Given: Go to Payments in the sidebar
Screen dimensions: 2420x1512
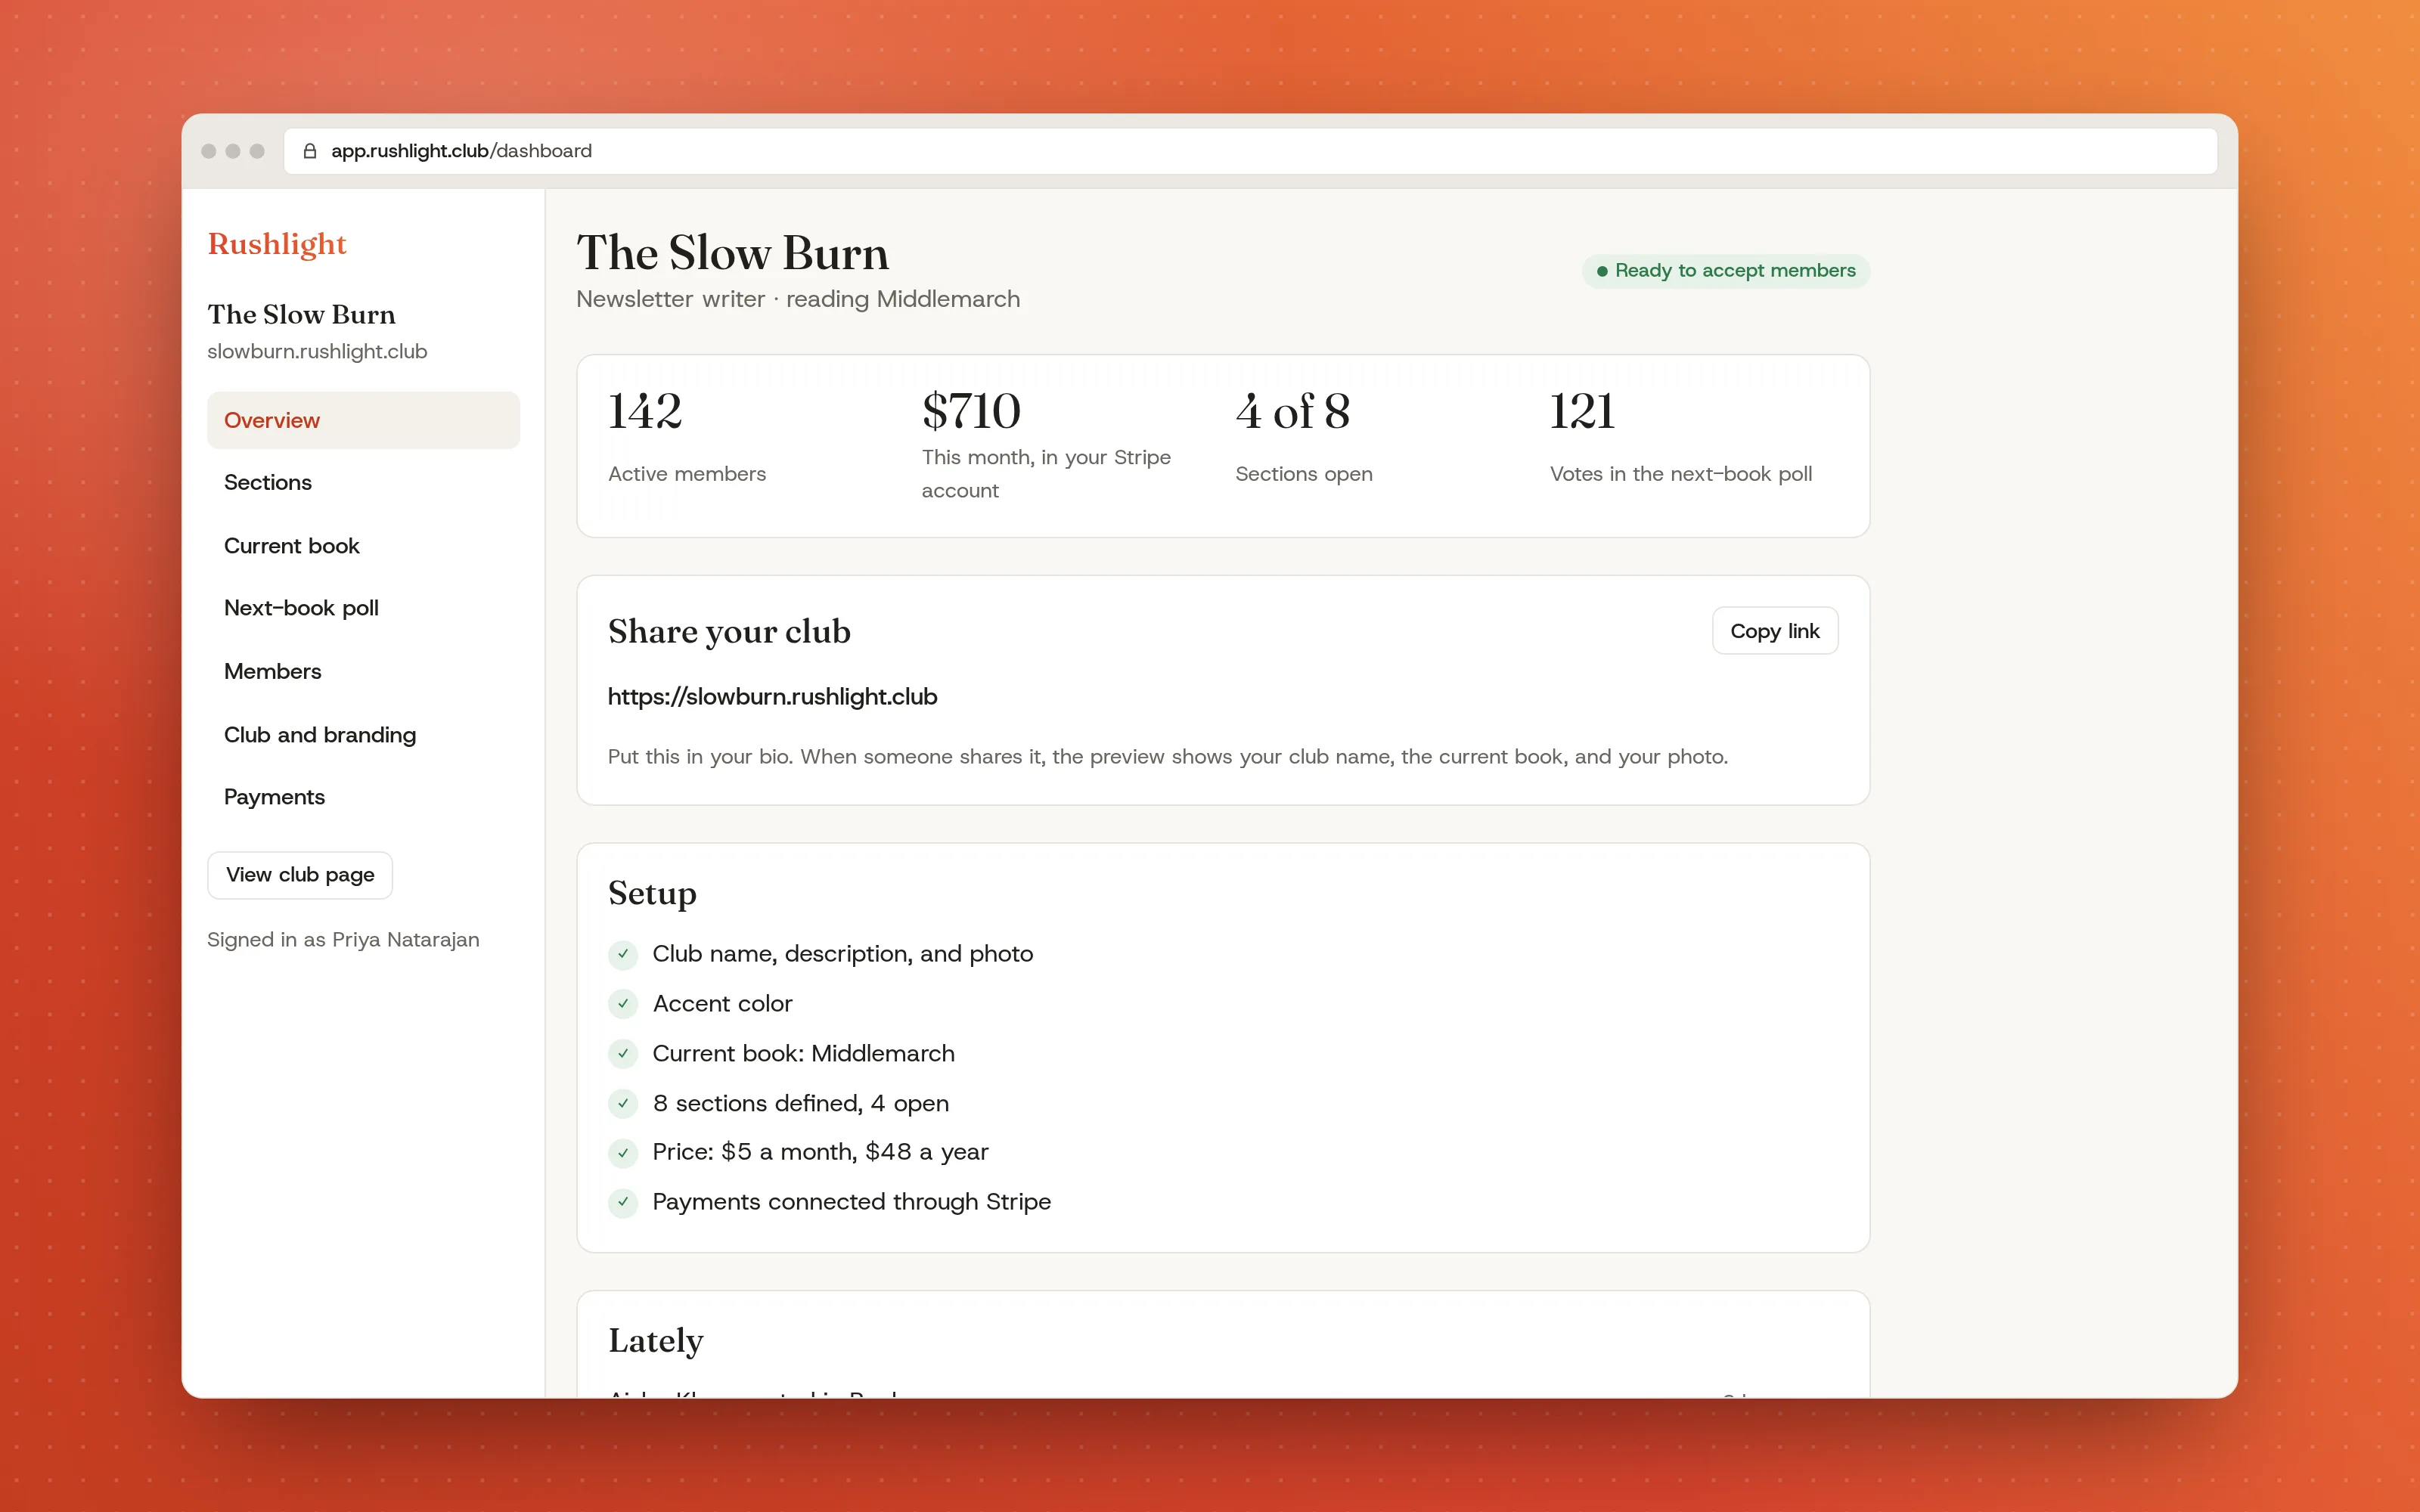Looking at the screenshot, I should pyautogui.click(x=363, y=797).
